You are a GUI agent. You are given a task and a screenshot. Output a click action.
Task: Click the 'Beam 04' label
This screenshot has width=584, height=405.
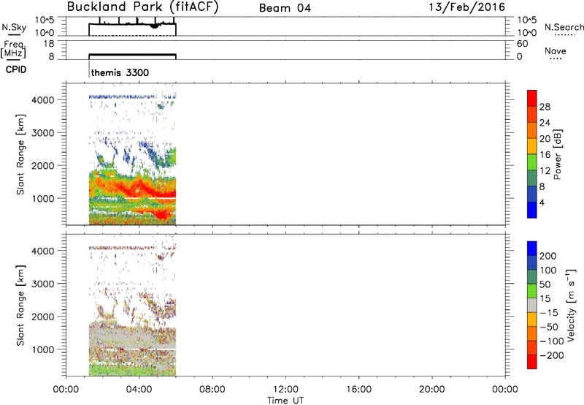point(285,8)
